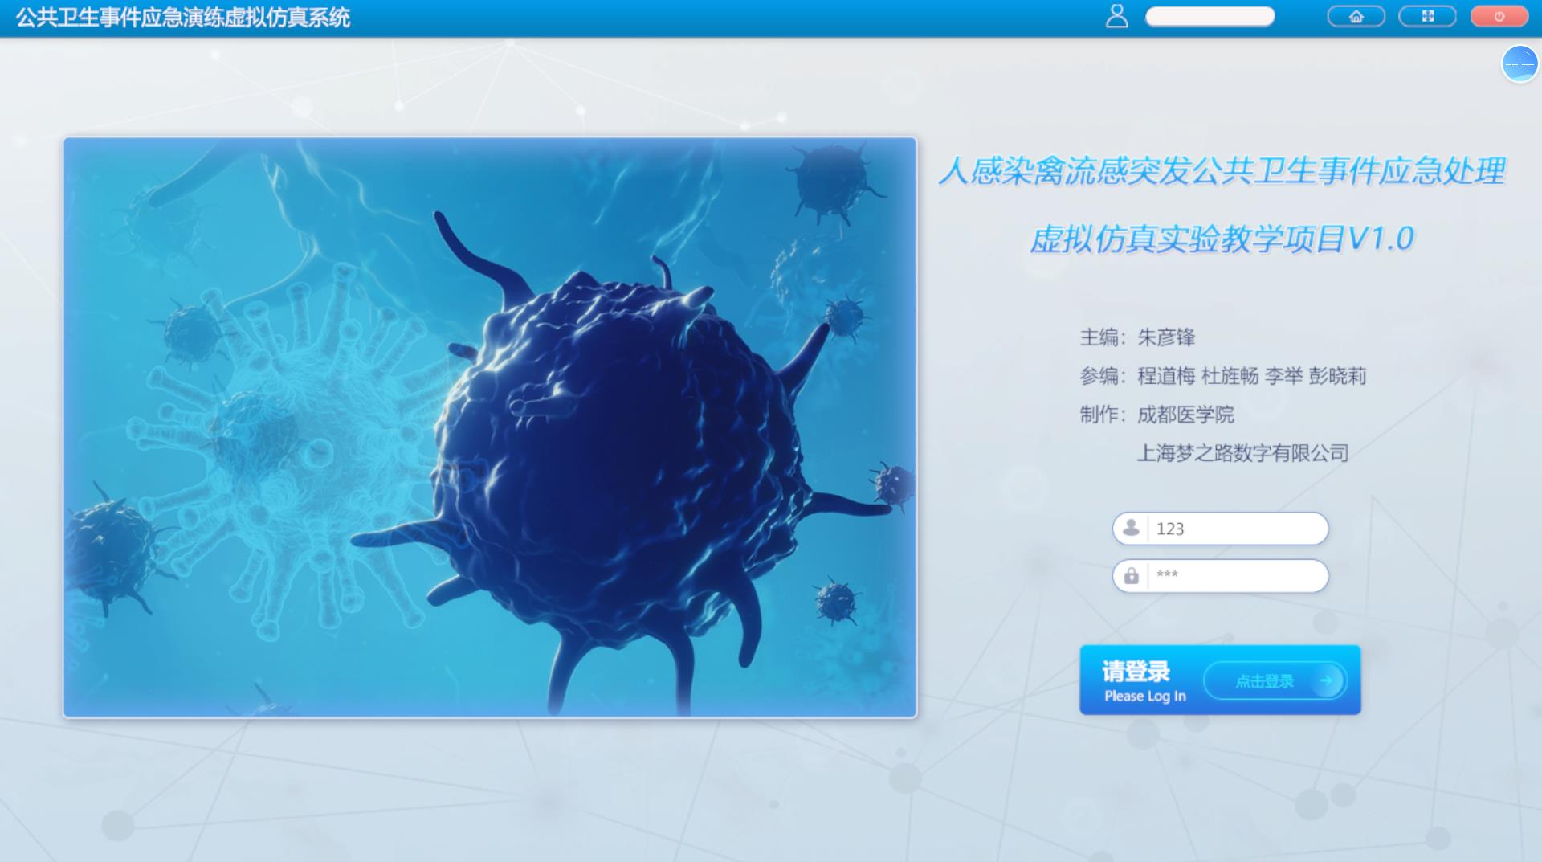Screen dimensions: 1542x862
Task: Toggle fullscreen with the expand arrows icon
Action: pyautogui.click(x=1427, y=16)
